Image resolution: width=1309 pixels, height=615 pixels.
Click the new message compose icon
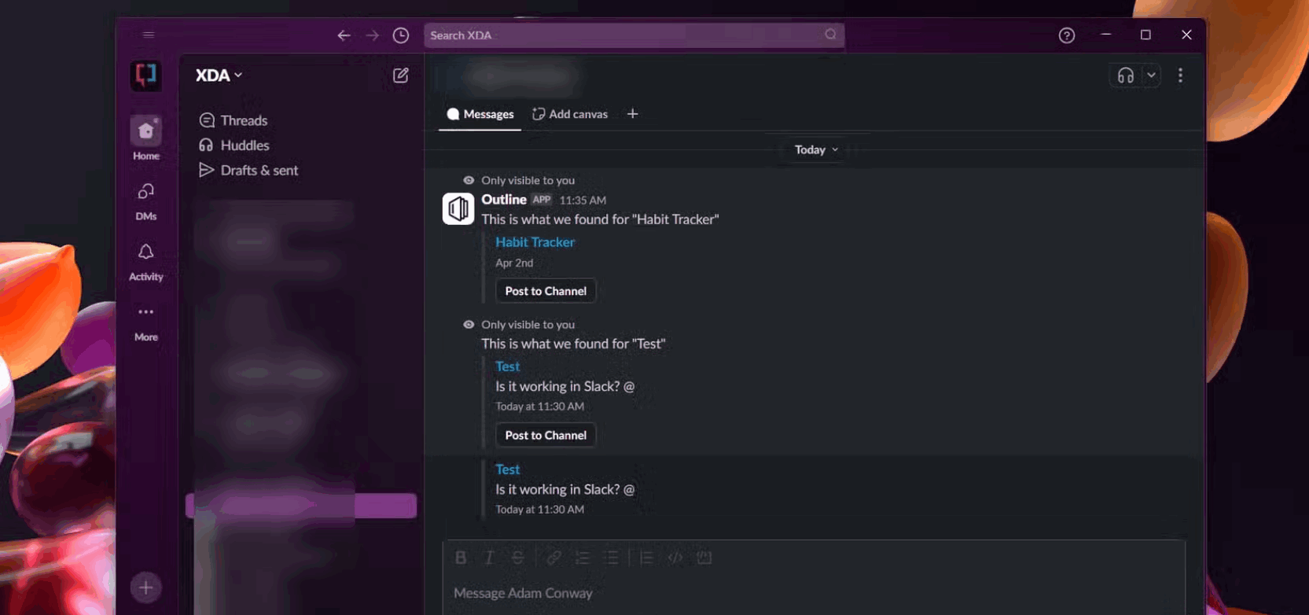coord(400,75)
